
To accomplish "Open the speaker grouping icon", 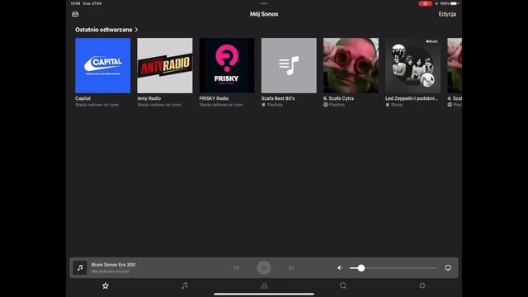I will 448,267.
